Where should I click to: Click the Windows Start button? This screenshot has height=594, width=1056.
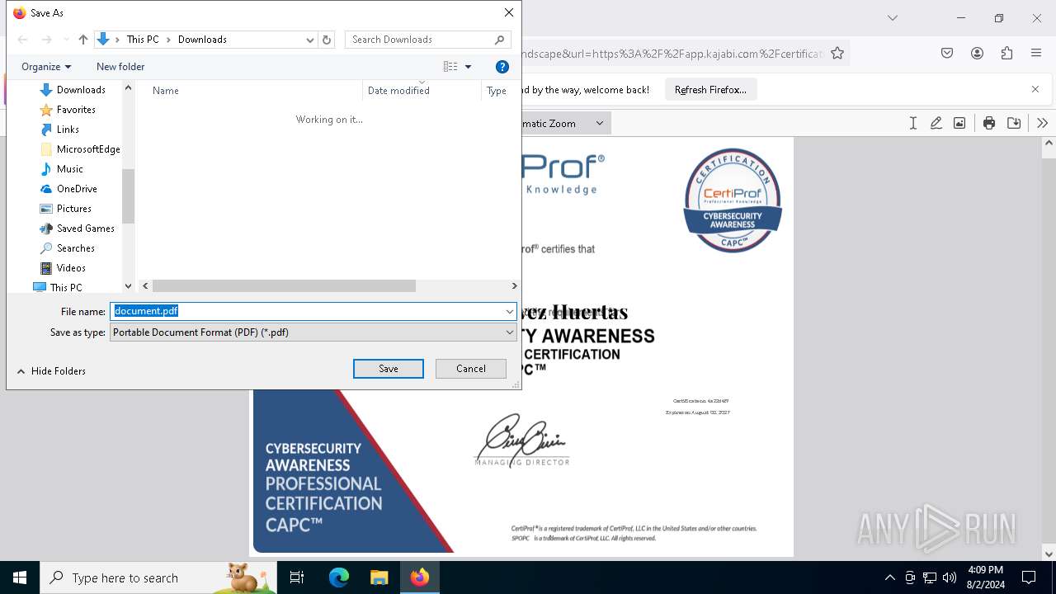coord(20,577)
